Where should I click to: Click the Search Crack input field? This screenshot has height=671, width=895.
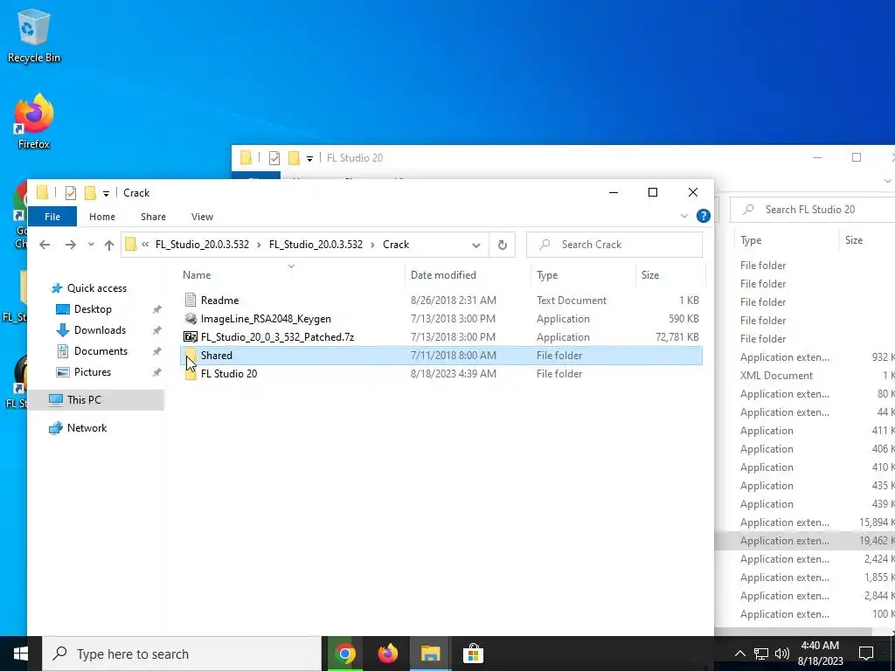point(614,245)
